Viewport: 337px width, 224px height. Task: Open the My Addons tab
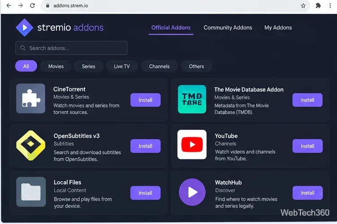[278, 28]
